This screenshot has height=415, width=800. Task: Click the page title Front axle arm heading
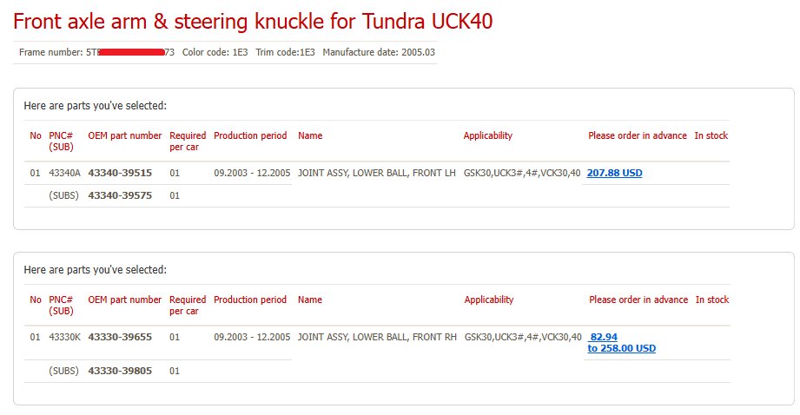point(253,22)
